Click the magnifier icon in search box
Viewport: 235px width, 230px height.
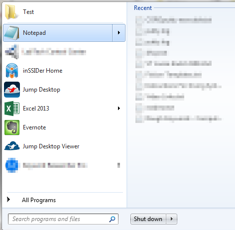click(113, 219)
